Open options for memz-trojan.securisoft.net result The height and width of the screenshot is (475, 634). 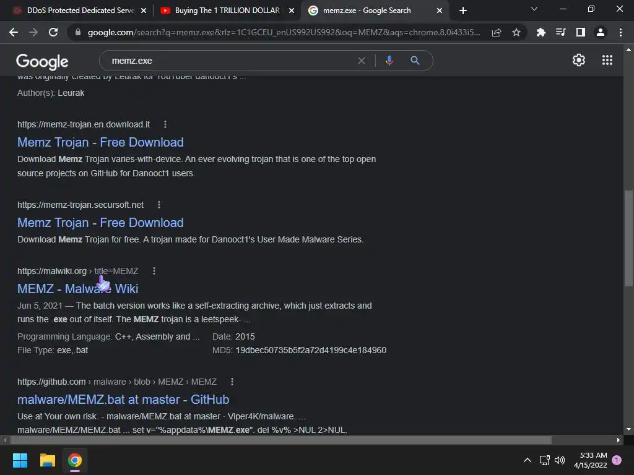click(x=159, y=205)
